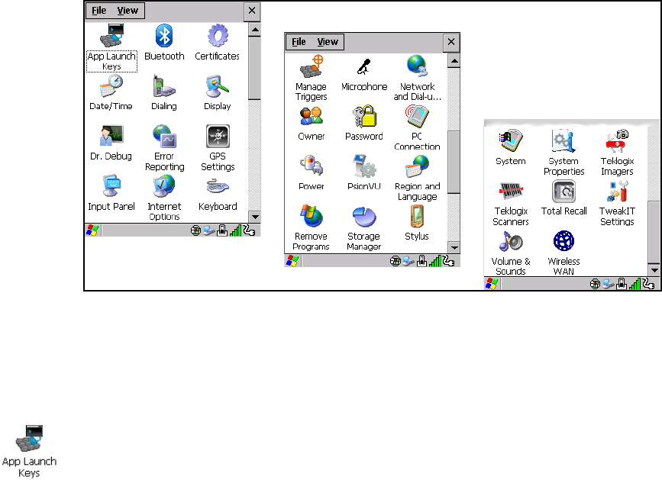Image resolution: width=662 pixels, height=480 pixels.
Task: Open the Microphone settings icon
Action: click(364, 74)
